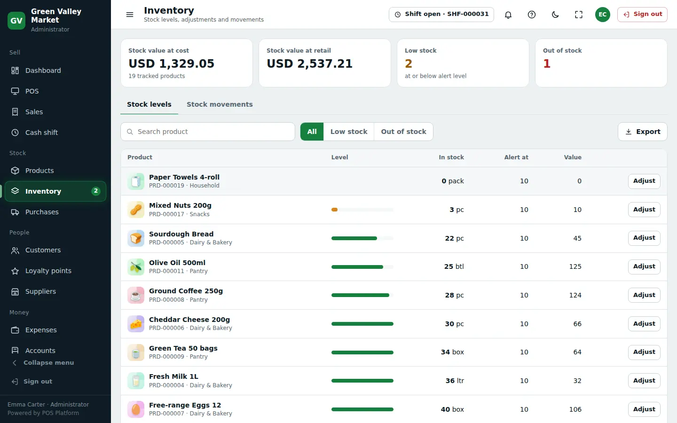Open Loyalty points in the sidebar
Image resolution: width=677 pixels, height=423 pixels.
pos(55,271)
